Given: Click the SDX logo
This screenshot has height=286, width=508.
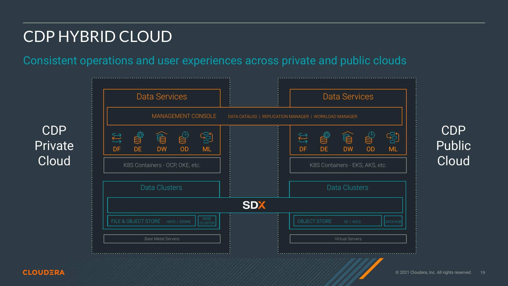Looking at the screenshot, I should [254, 205].
